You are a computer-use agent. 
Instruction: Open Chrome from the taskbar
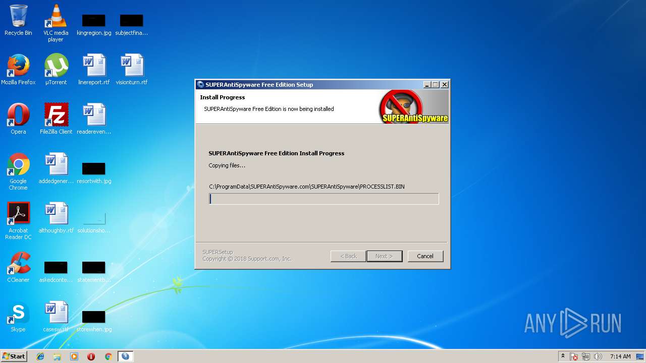pos(108,356)
